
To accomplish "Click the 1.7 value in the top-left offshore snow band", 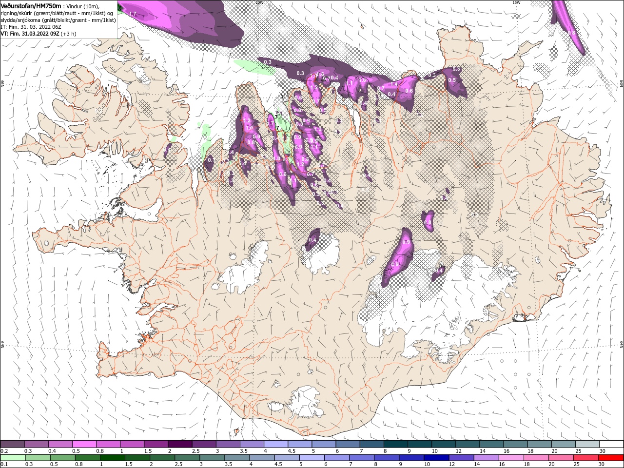I will [x=133, y=14].
